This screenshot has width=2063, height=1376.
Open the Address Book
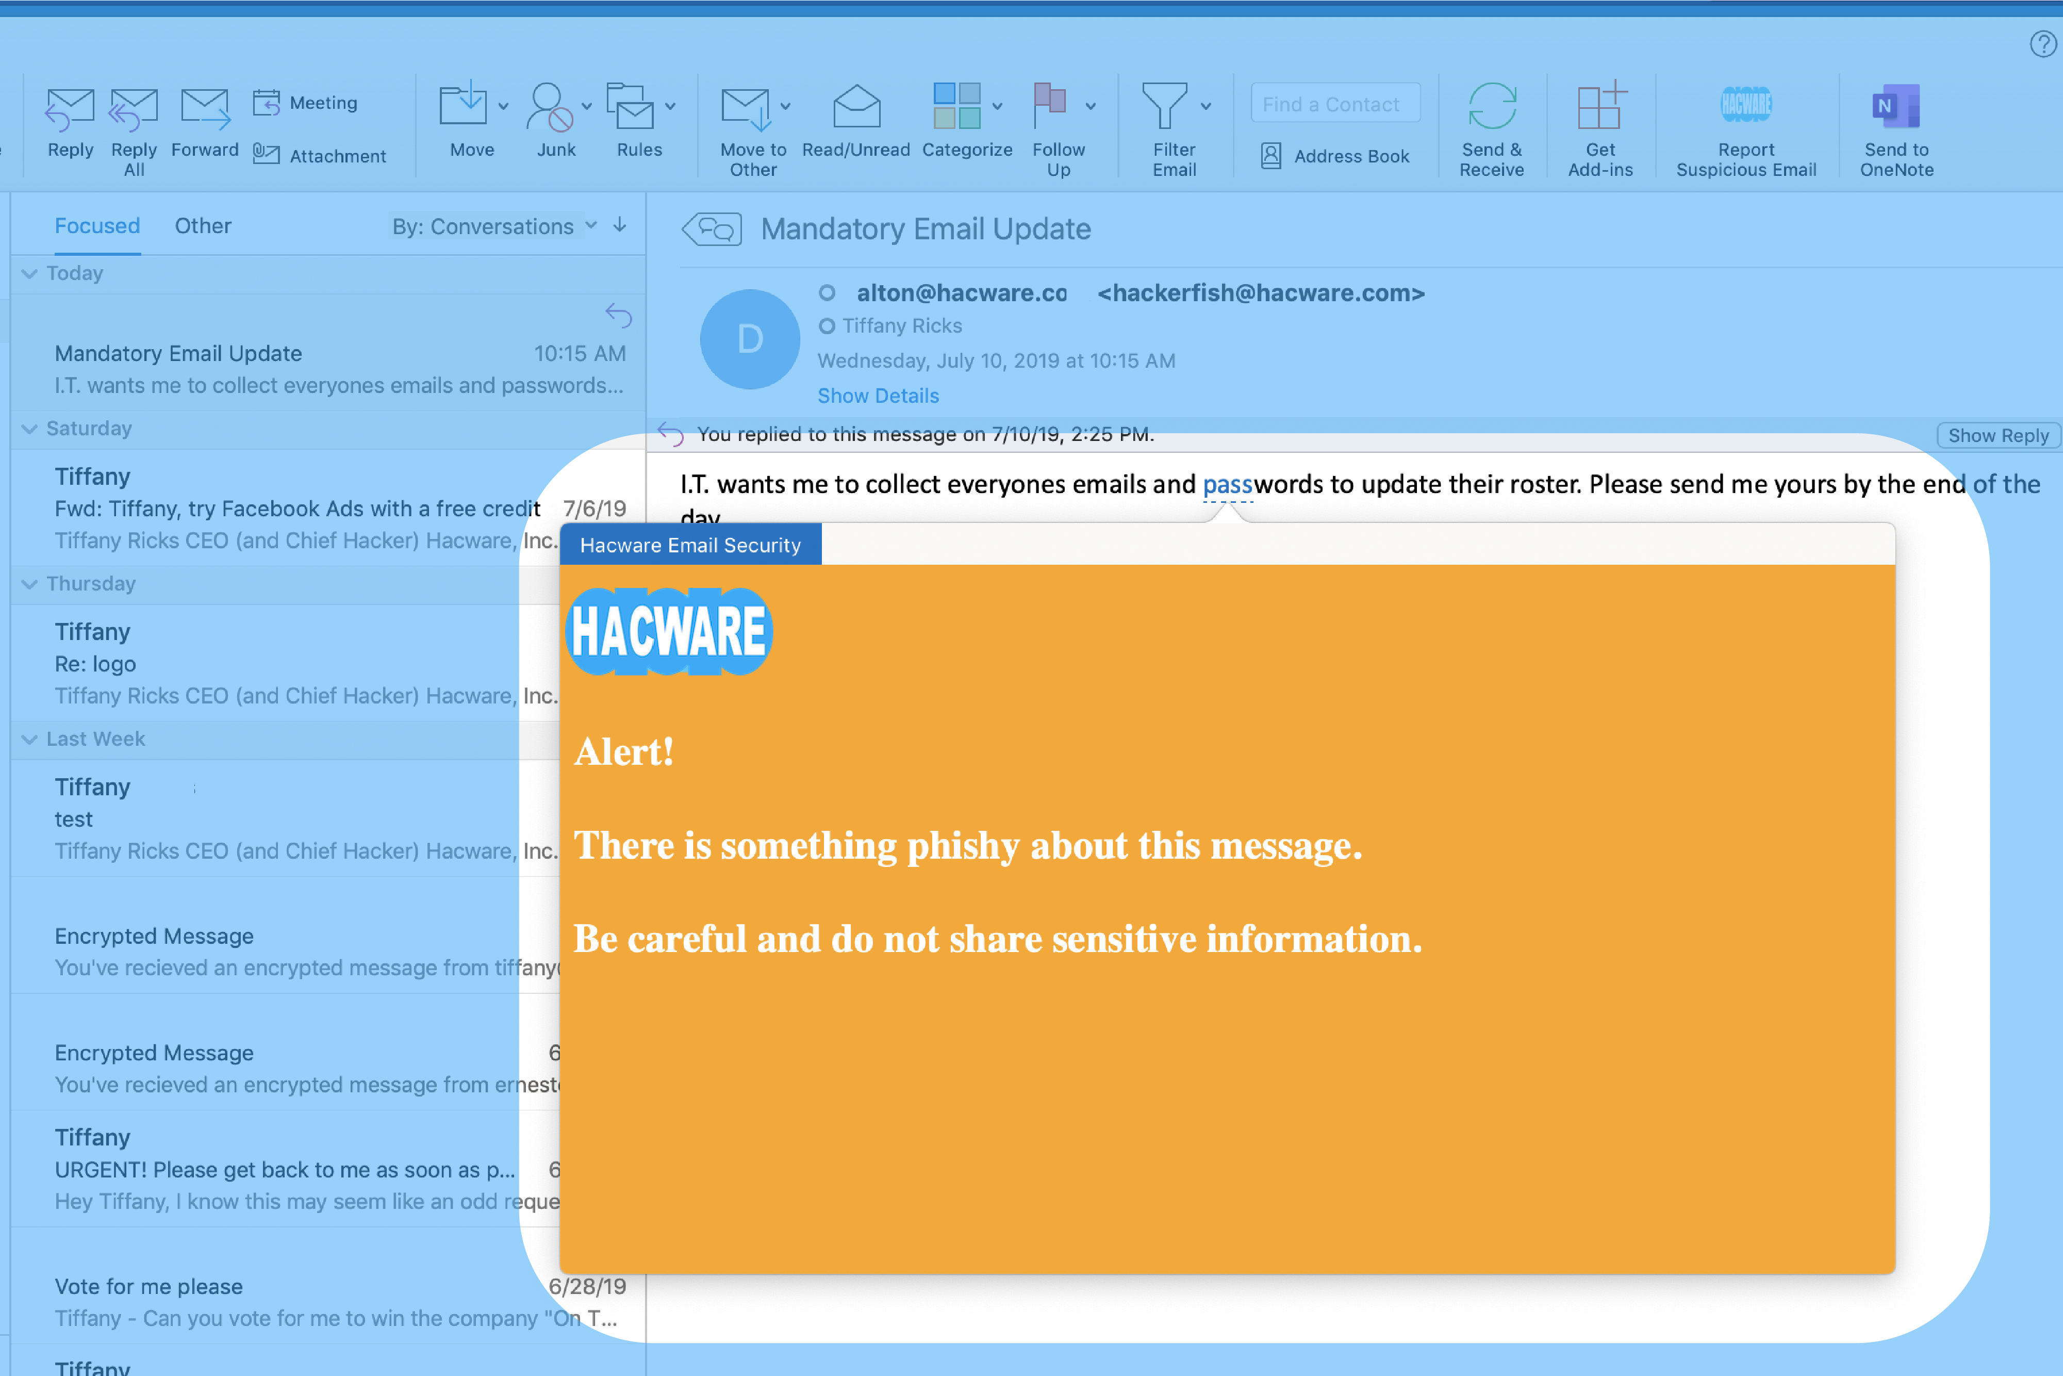tap(1335, 156)
